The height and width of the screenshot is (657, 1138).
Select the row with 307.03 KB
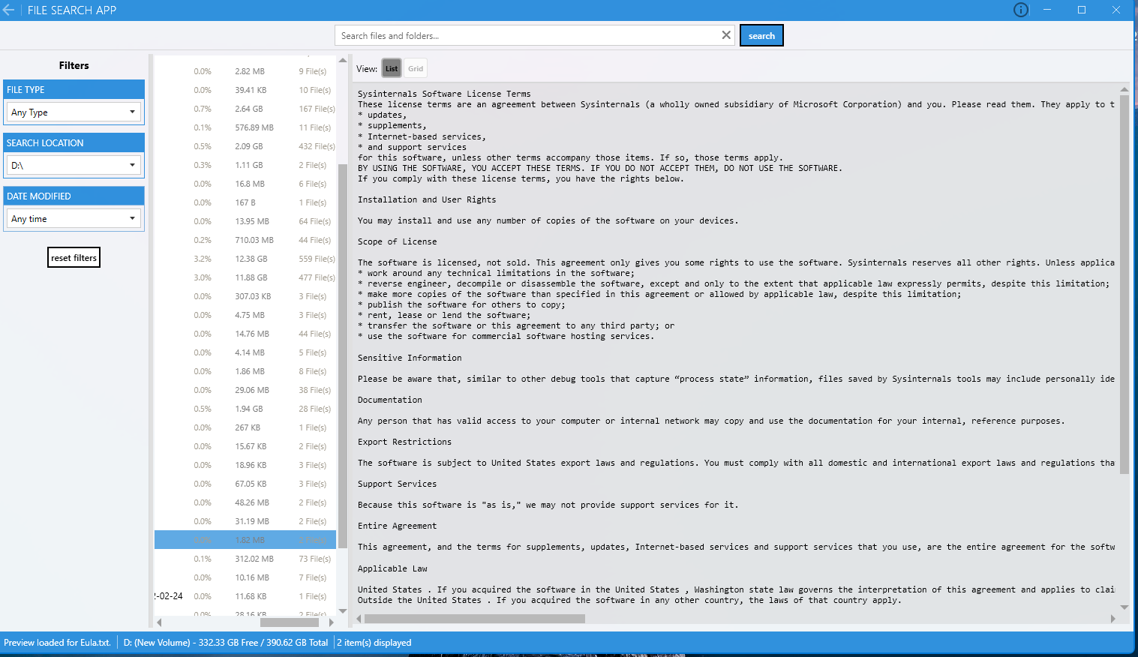(x=245, y=296)
